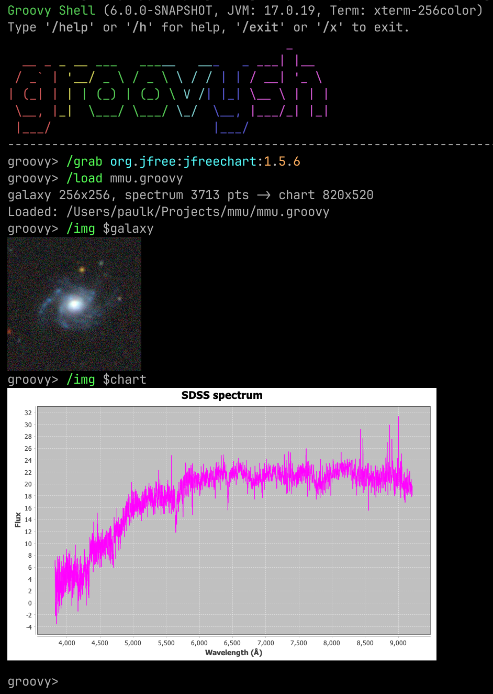Click the '6,500' wavelength tick label
Viewport: 493px width, 694px height.
[x=232, y=643]
